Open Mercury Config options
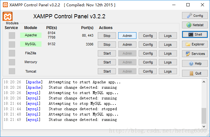This screenshot has height=137, width=210. pyautogui.click(x=148, y=62)
